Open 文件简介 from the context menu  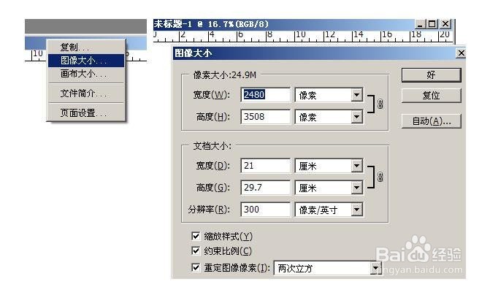[86, 93]
